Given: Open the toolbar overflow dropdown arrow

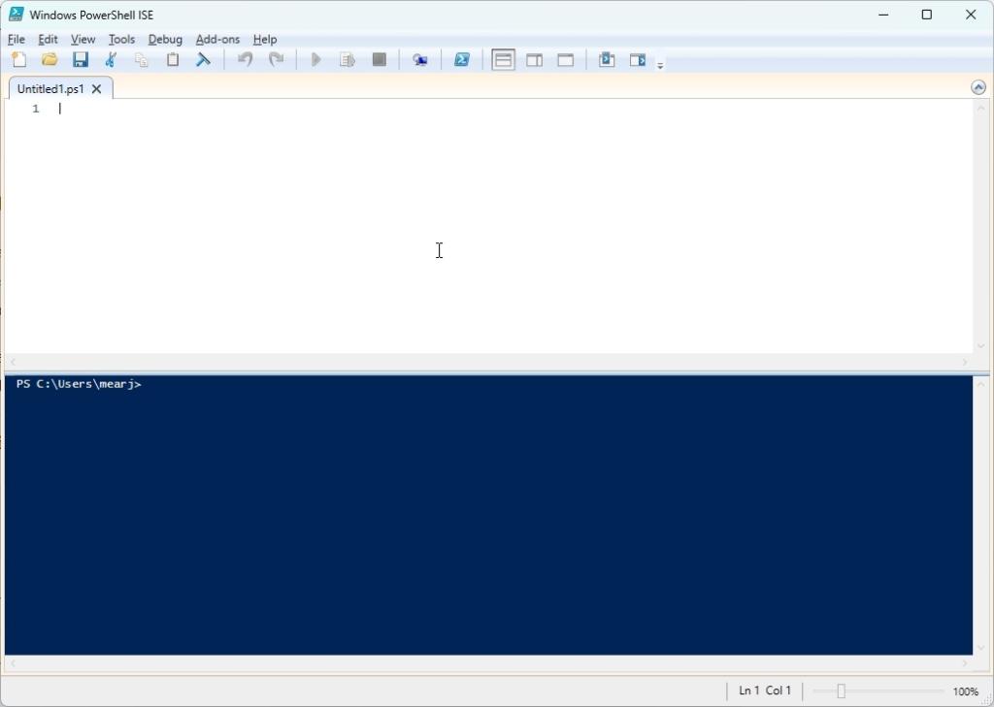Looking at the screenshot, I should coord(660,62).
